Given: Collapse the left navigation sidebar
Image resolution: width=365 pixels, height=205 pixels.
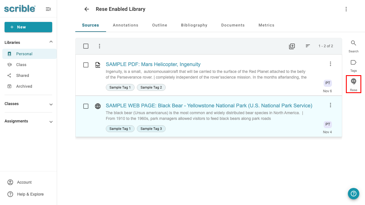Looking at the screenshot, I should pyautogui.click(x=48, y=9).
